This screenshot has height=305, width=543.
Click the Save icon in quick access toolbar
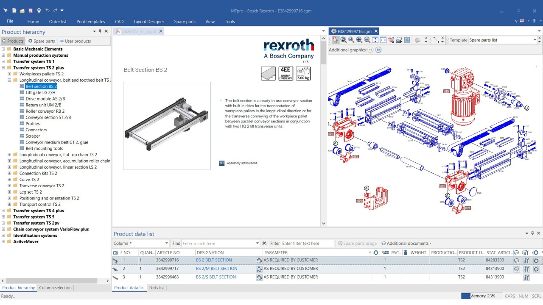pos(31,10)
